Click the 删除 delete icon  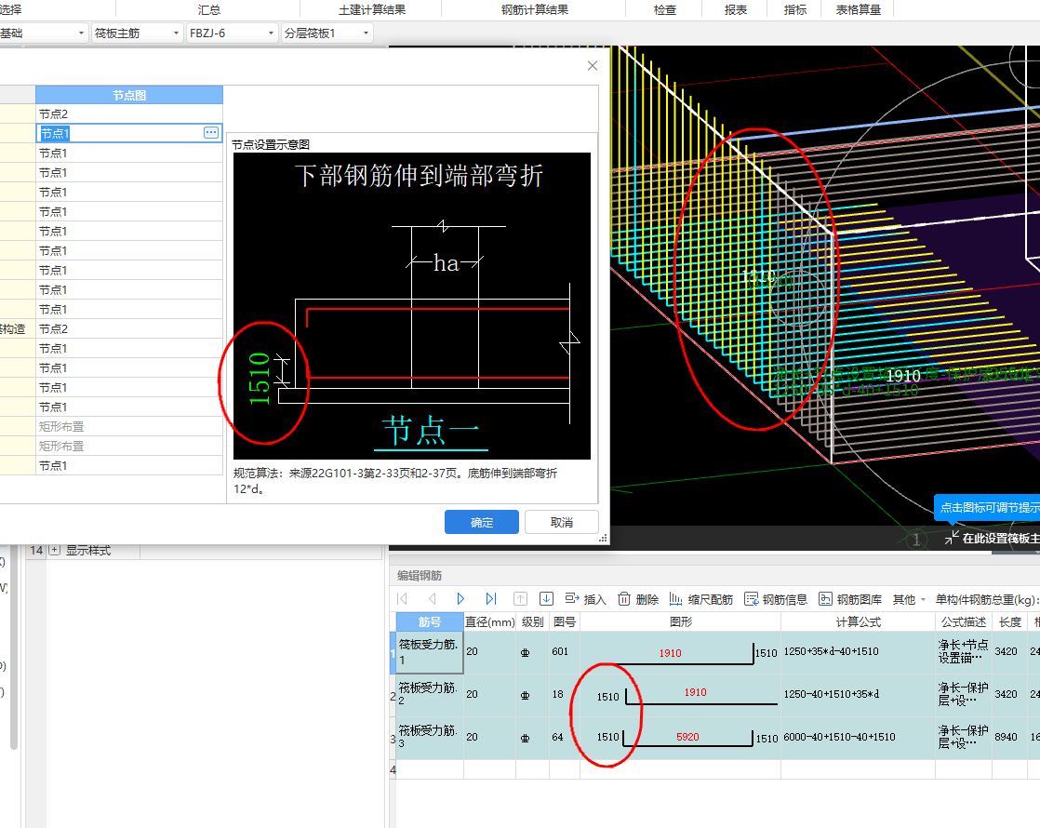tap(637, 599)
